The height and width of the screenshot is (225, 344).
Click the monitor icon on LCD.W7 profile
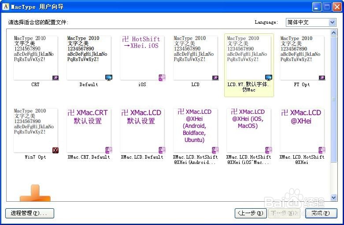tap(269, 77)
